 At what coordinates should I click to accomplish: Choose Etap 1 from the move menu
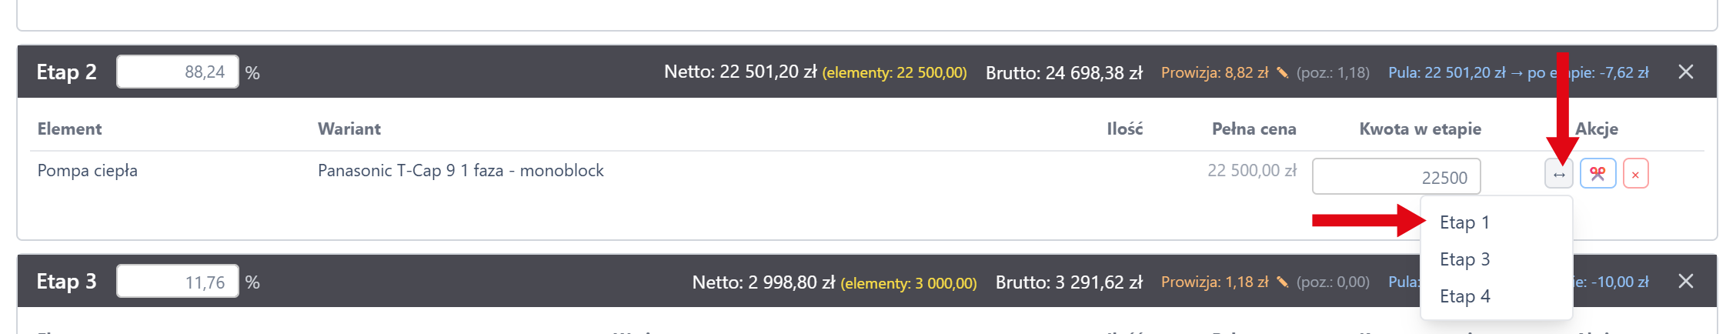coord(1464,222)
